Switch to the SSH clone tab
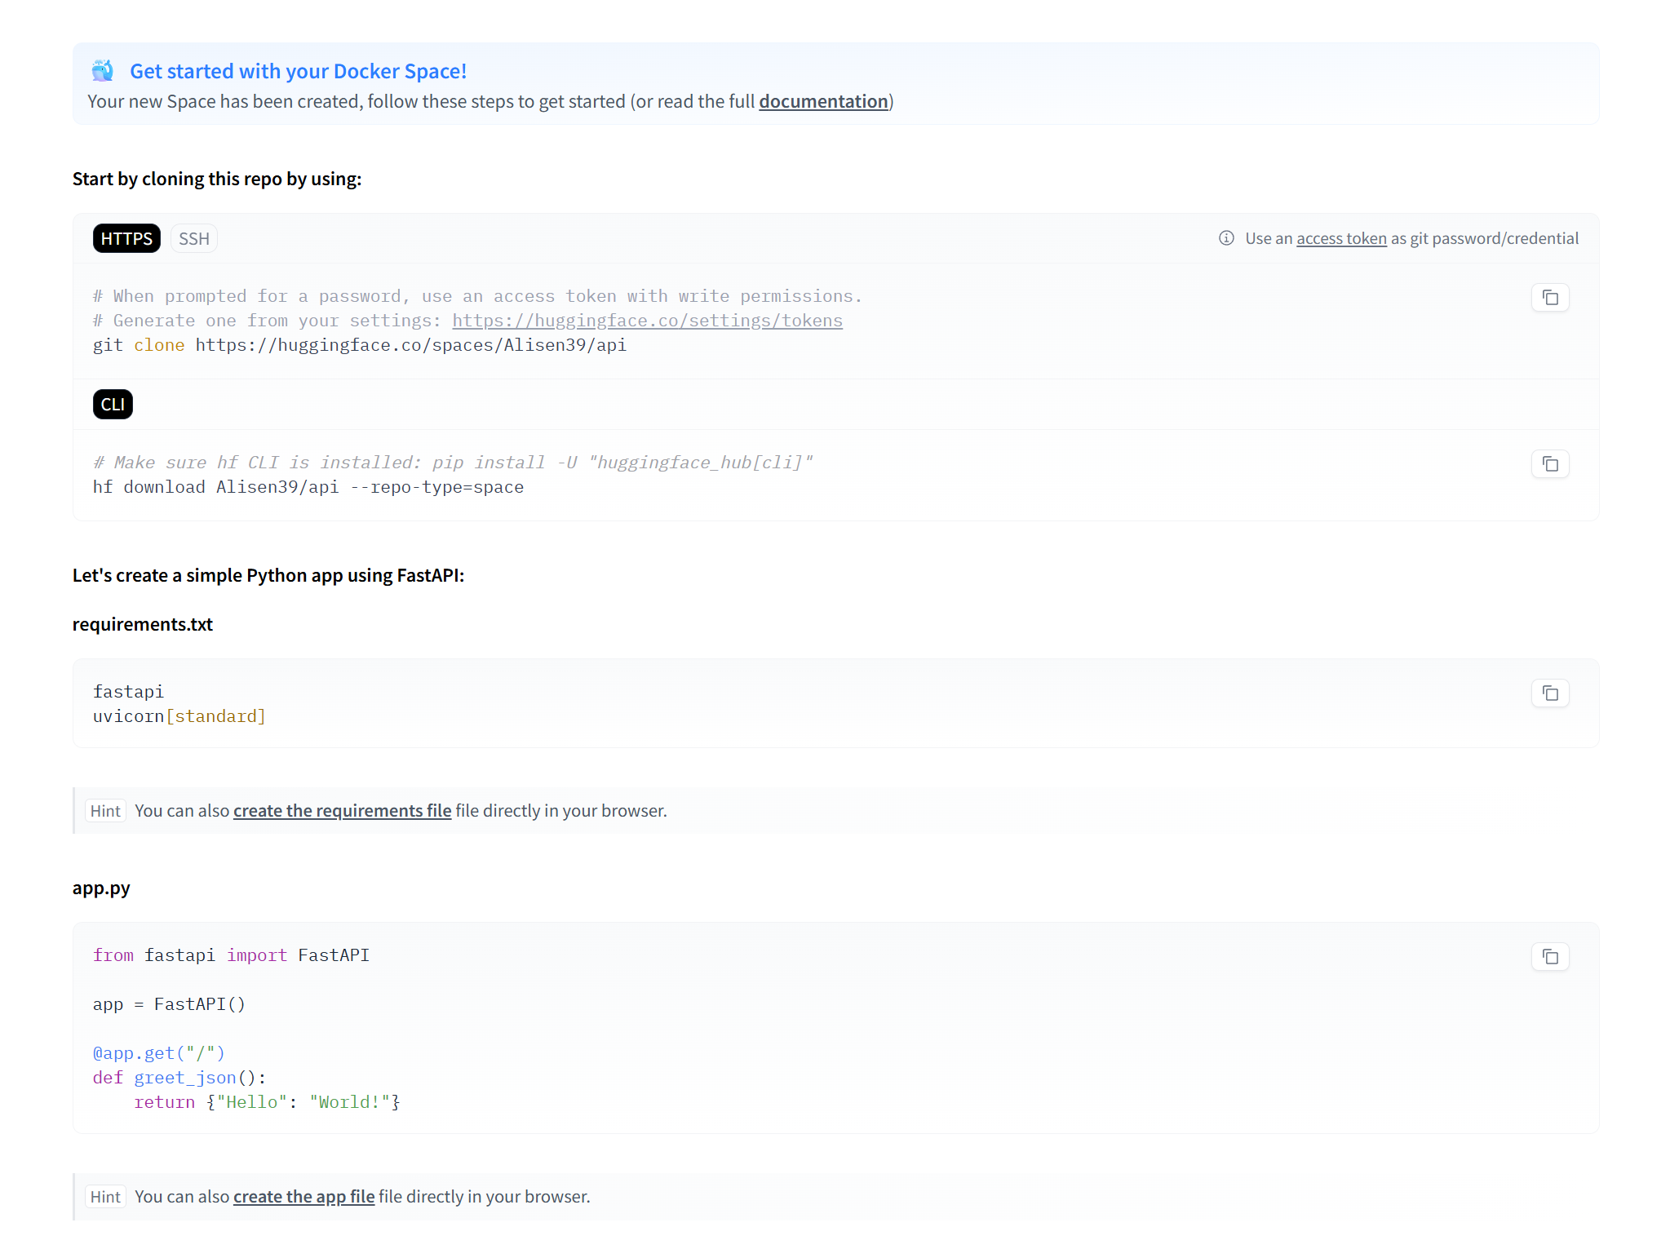The image size is (1670, 1258). [x=193, y=239]
